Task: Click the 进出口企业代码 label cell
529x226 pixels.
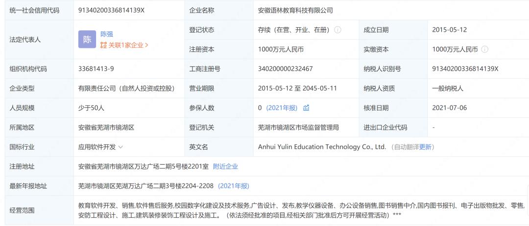Action: [393, 127]
